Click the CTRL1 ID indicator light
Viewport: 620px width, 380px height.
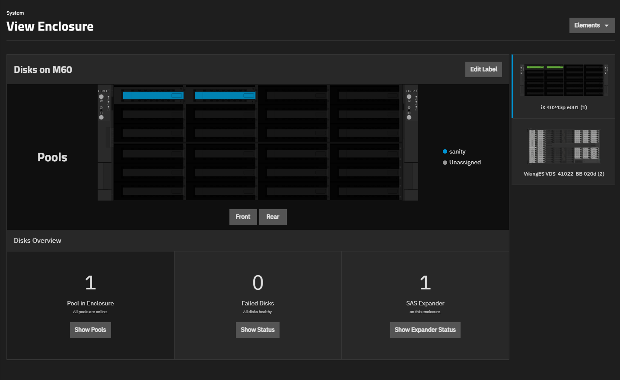(x=102, y=117)
